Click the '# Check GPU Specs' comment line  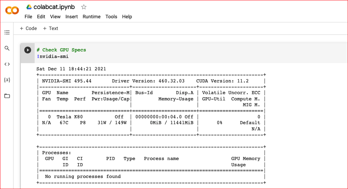tap(61, 50)
